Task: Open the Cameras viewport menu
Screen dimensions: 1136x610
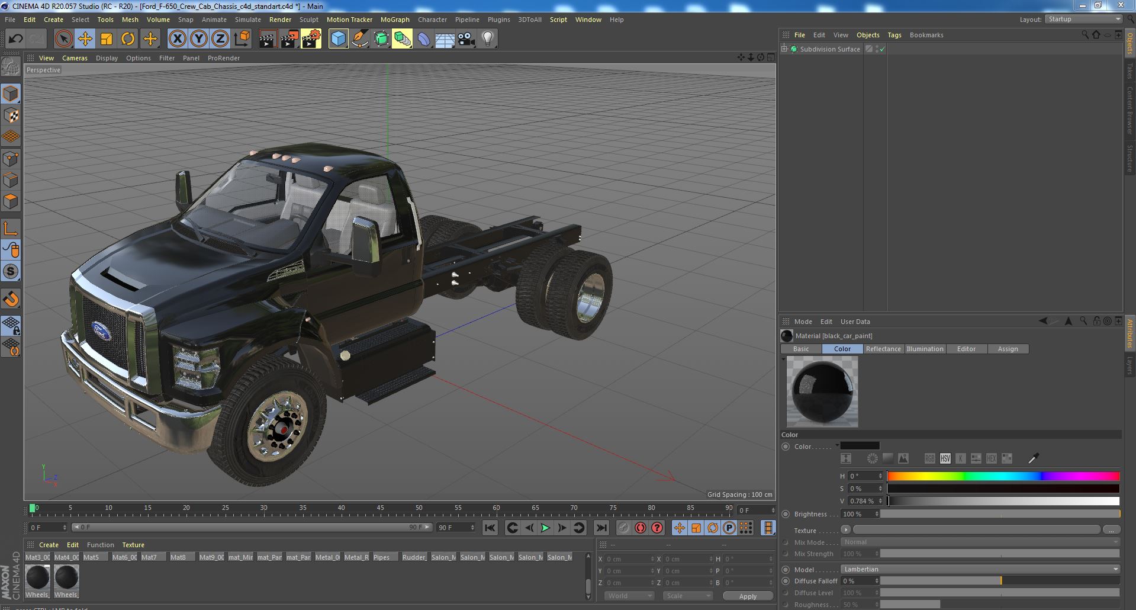Action: pos(75,58)
